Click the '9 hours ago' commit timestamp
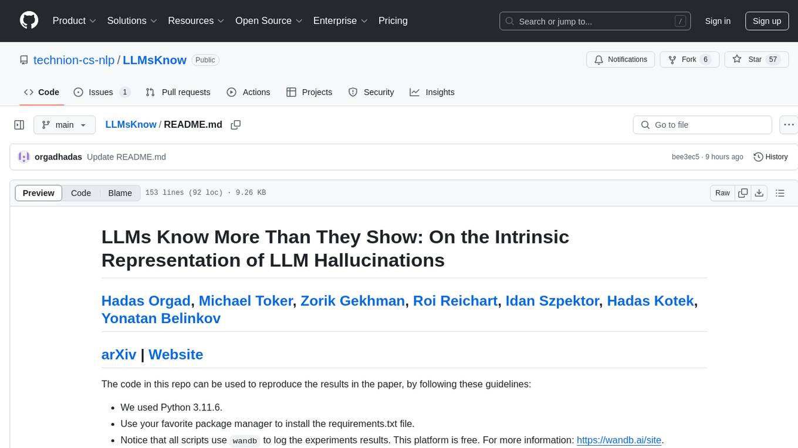The height and width of the screenshot is (448, 798). pyautogui.click(x=723, y=157)
